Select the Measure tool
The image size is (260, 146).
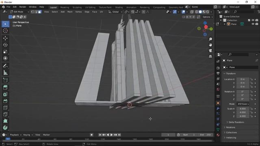pos(5,72)
